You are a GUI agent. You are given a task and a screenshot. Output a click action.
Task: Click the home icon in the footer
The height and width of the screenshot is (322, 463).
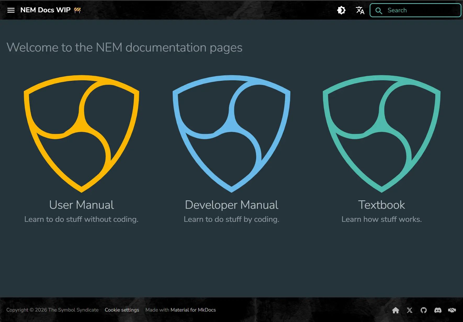coord(396,310)
